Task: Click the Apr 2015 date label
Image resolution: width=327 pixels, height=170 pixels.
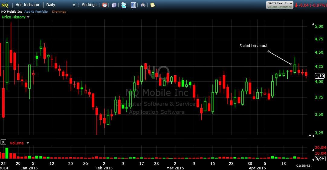Action: [257, 168]
